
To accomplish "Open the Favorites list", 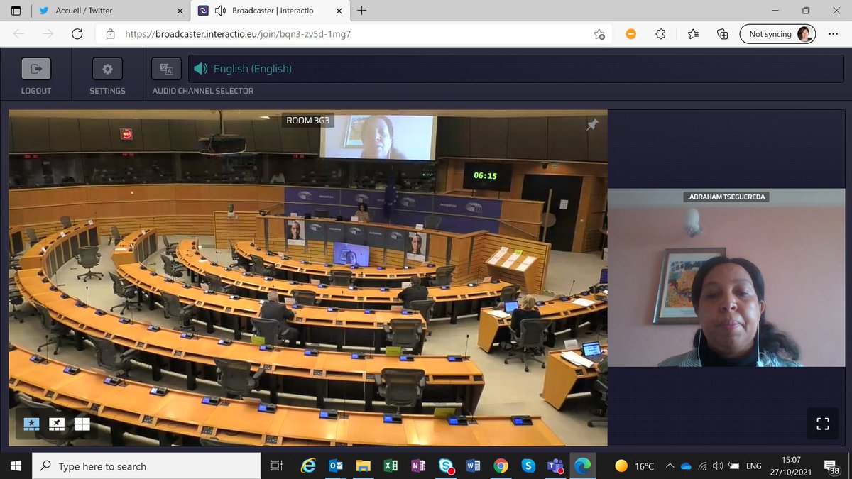I will [x=693, y=34].
